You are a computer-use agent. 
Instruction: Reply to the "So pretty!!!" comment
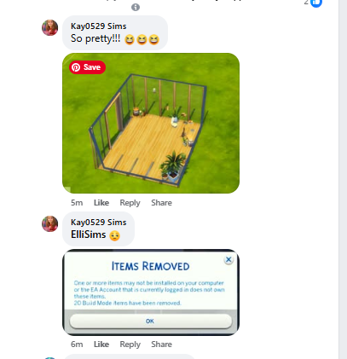(x=130, y=203)
